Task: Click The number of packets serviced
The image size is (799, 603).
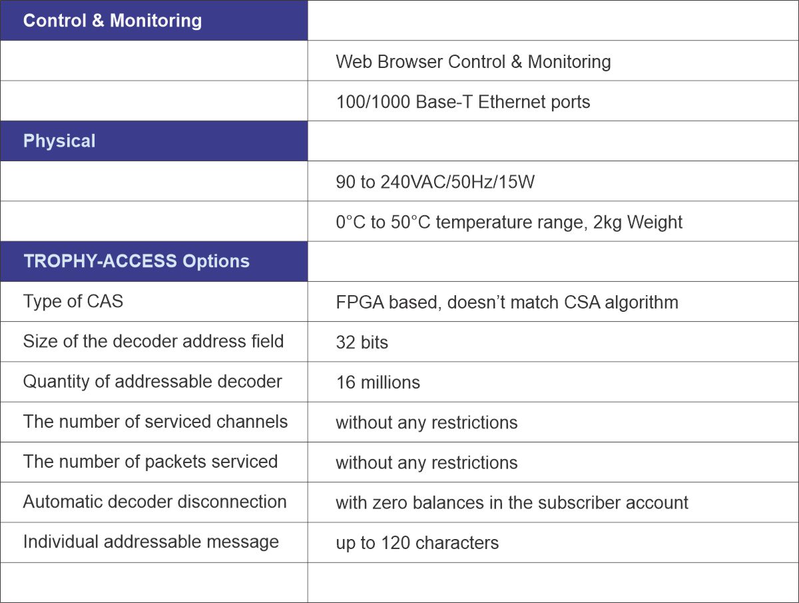Action: (150, 462)
